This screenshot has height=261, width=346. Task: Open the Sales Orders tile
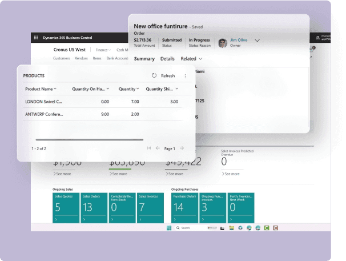point(94,207)
